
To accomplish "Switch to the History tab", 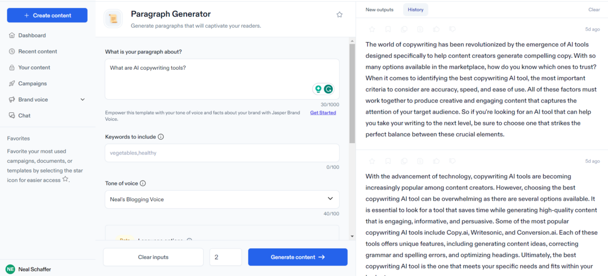I will click(415, 10).
